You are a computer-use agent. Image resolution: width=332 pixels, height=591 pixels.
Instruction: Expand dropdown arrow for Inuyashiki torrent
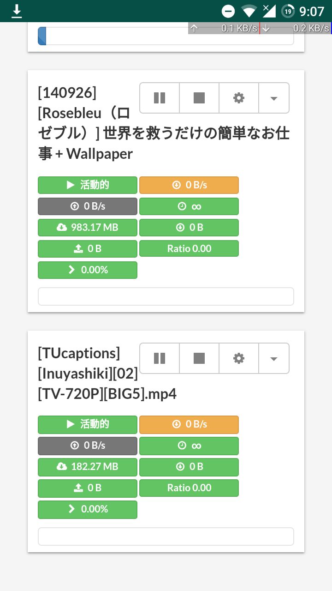pyautogui.click(x=274, y=358)
